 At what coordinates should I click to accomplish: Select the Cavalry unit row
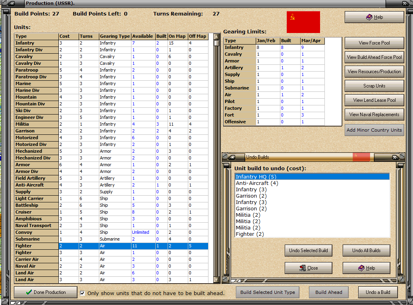point(111,56)
